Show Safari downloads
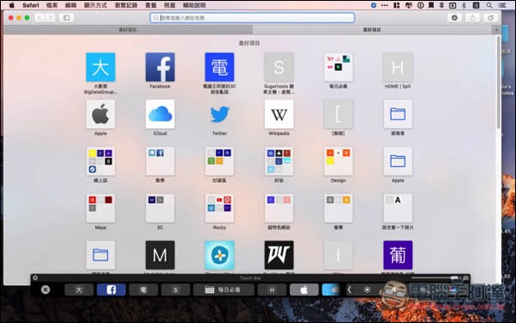Image resolution: width=516 pixels, height=323 pixels. coord(455,18)
